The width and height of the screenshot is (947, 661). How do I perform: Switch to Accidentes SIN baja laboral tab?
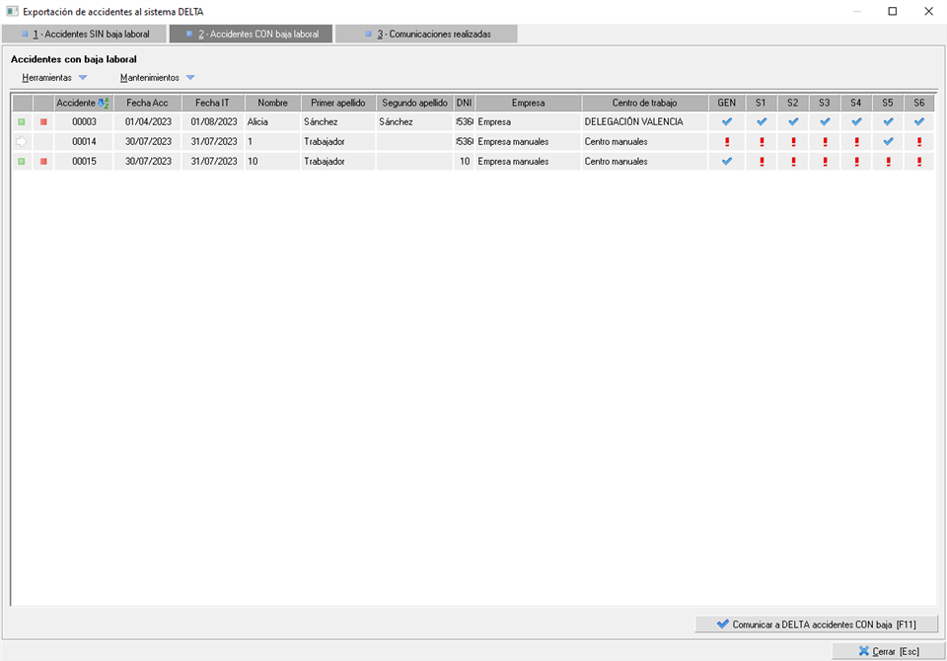[85, 34]
